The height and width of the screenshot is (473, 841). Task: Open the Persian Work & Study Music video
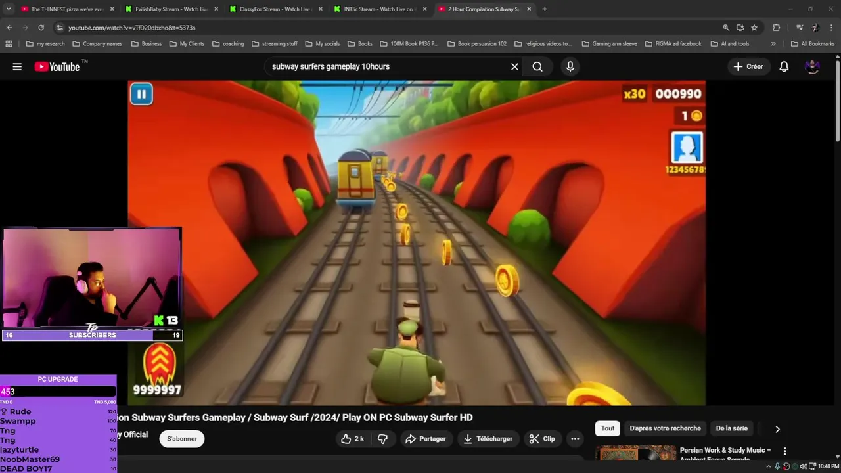[725, 454]
